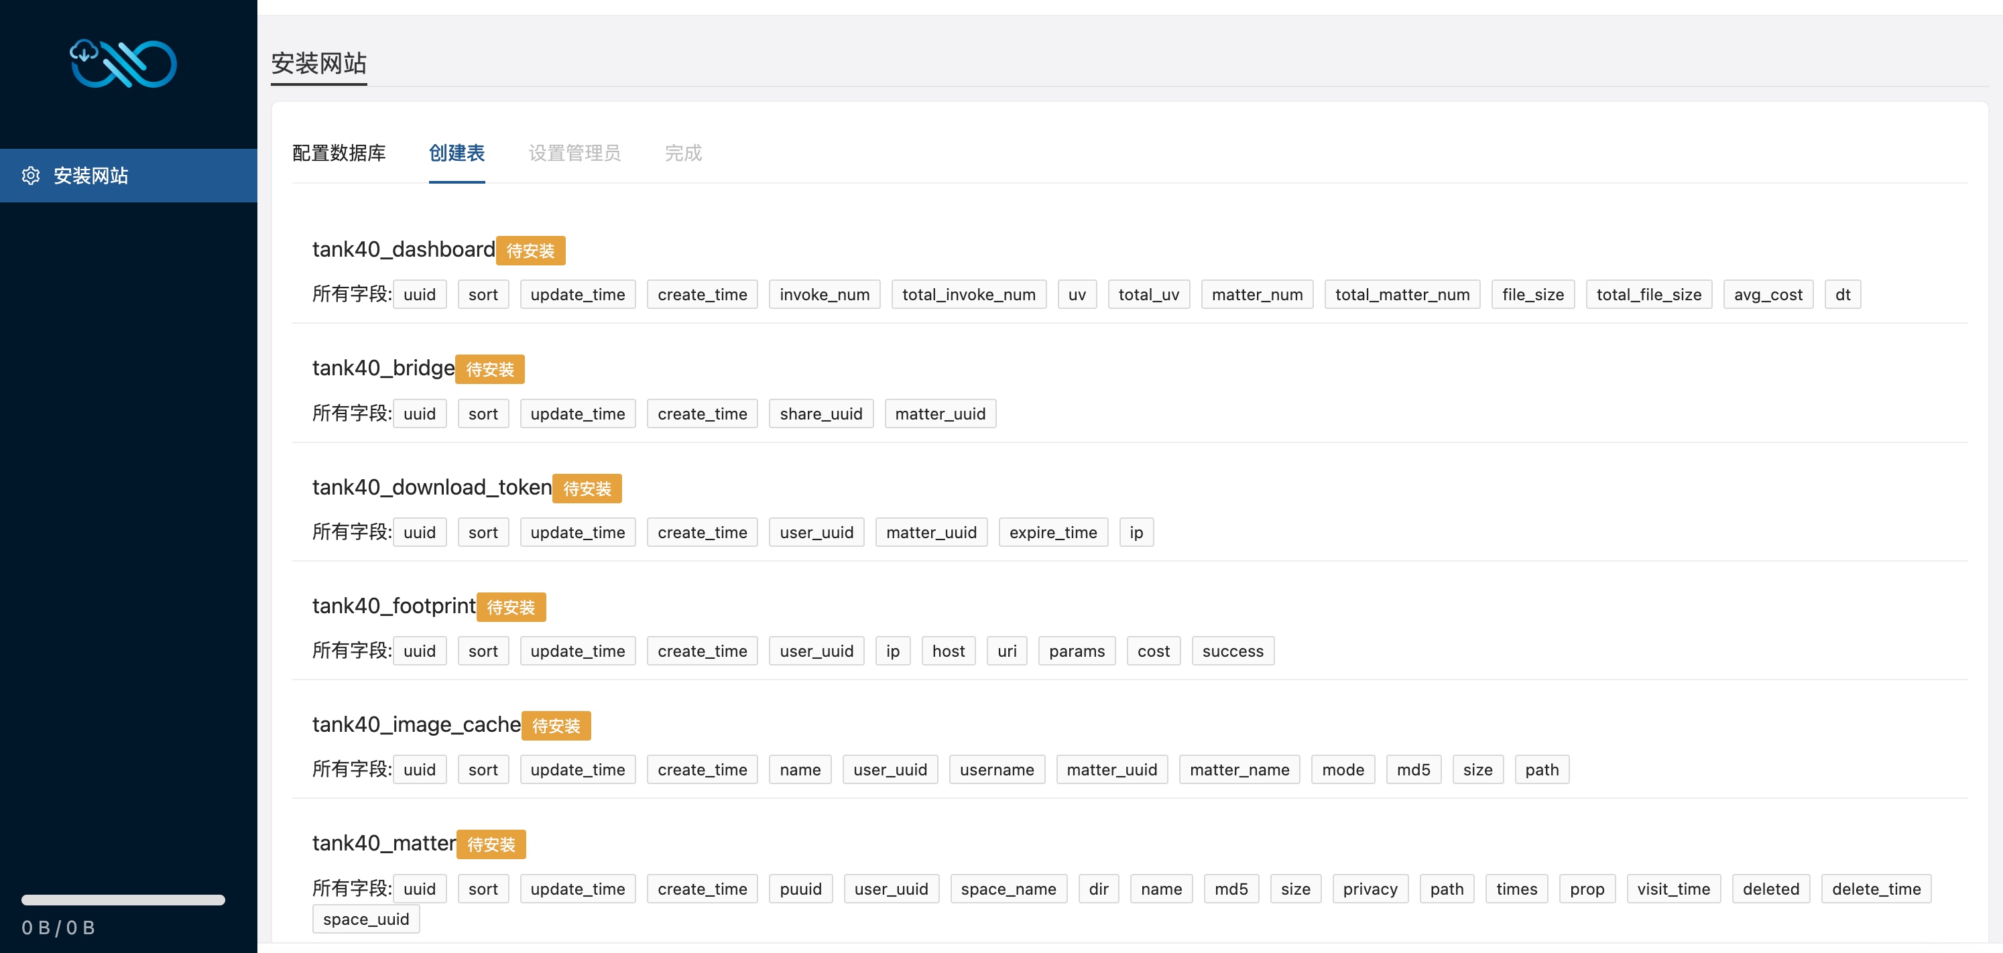2003x953 pixels.
Task: Click the 待安装 tag on tank40_footprint
Action: [x=511, y=607]
